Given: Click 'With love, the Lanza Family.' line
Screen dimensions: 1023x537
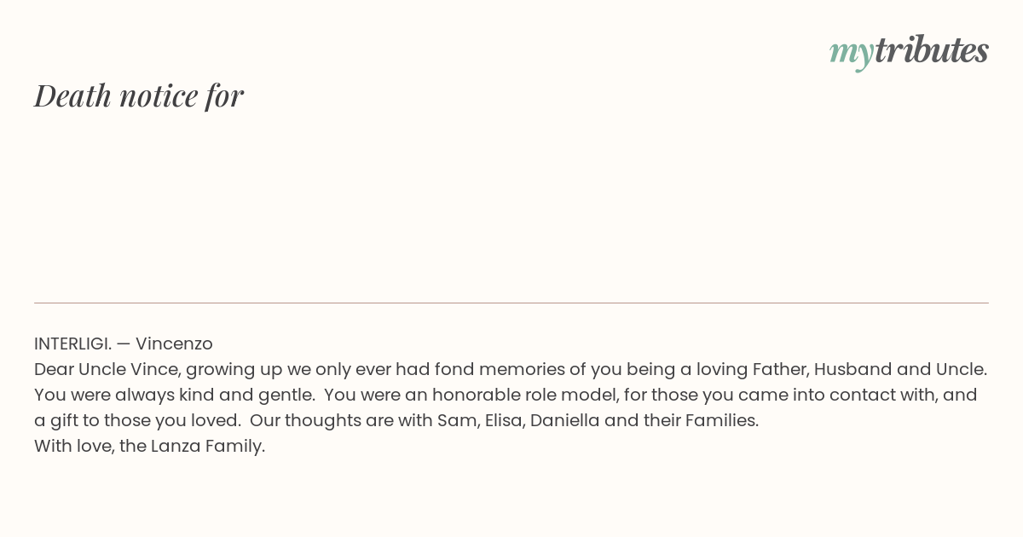Looking at the screenshot, I should [150, 446].
